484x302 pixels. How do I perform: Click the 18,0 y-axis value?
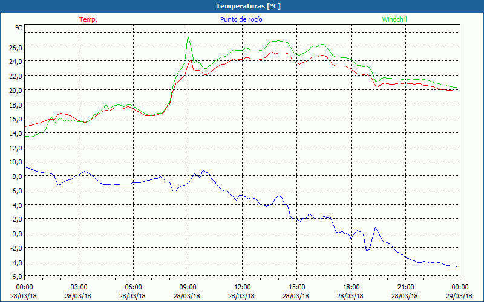point(15,105)
